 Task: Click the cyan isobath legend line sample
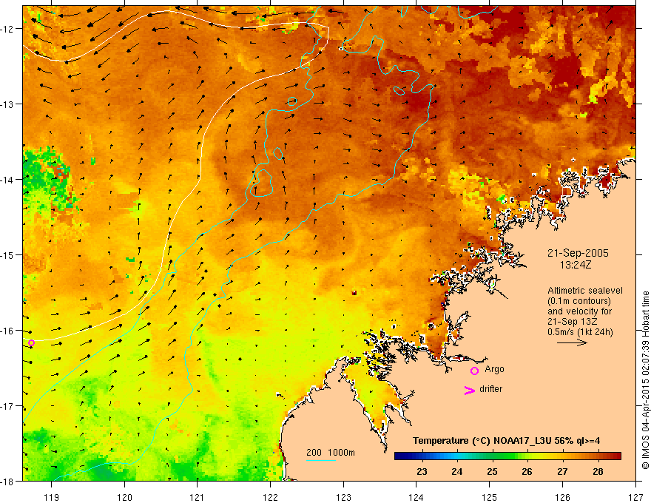(x=321, y=460)
